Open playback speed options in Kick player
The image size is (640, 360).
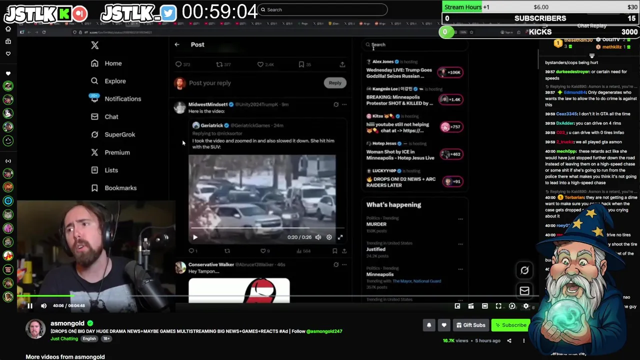pos(512,306)
